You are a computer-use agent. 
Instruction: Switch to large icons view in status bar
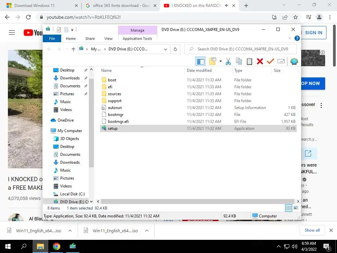[296, 208]
